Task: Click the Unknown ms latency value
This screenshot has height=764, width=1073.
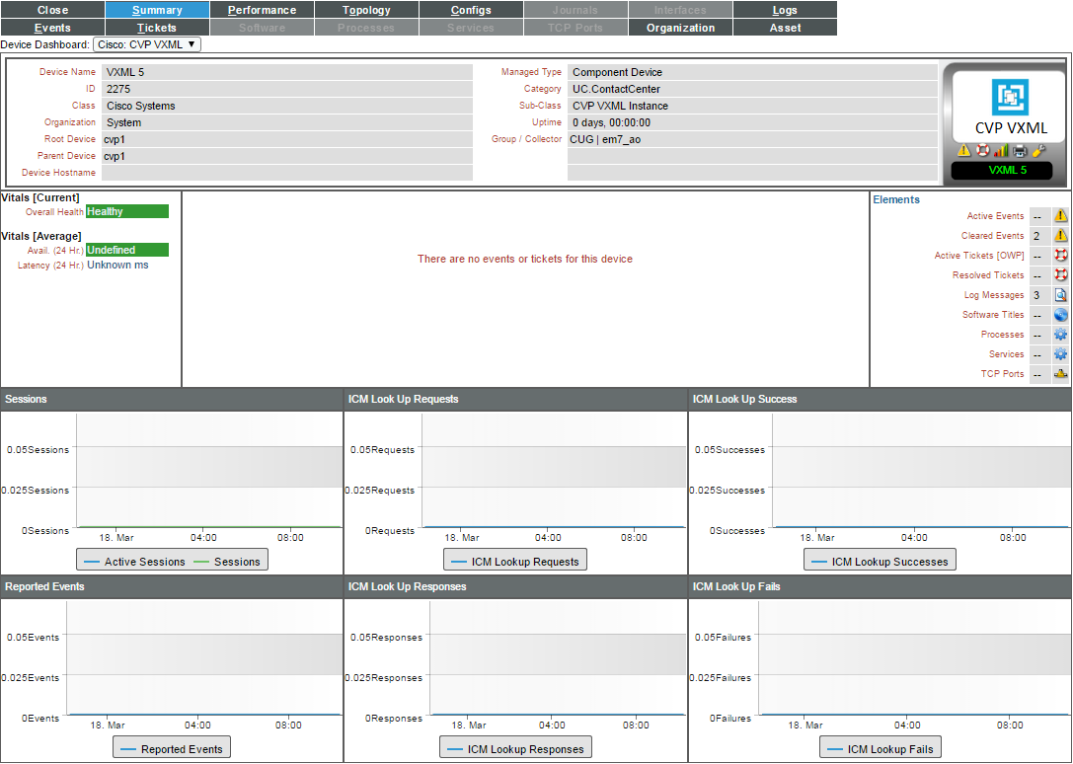Action: pos(117,265)
